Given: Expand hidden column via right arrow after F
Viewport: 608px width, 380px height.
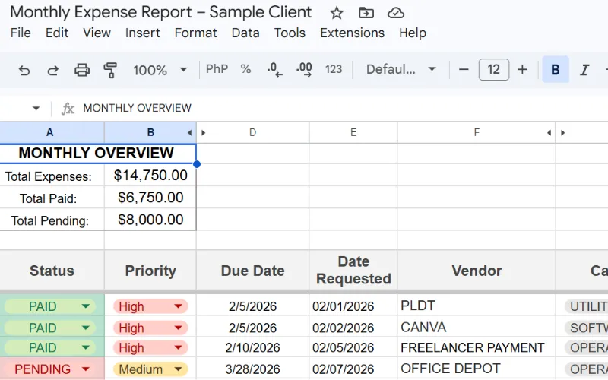Looking at the screenshot, I should 562,133.
